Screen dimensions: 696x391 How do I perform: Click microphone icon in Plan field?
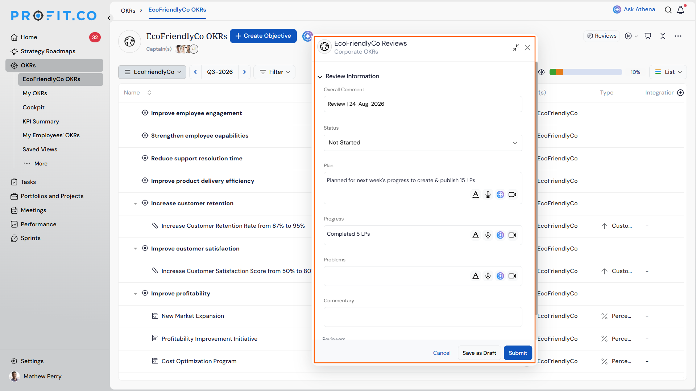pyautogui.click(x=488, y=194)
